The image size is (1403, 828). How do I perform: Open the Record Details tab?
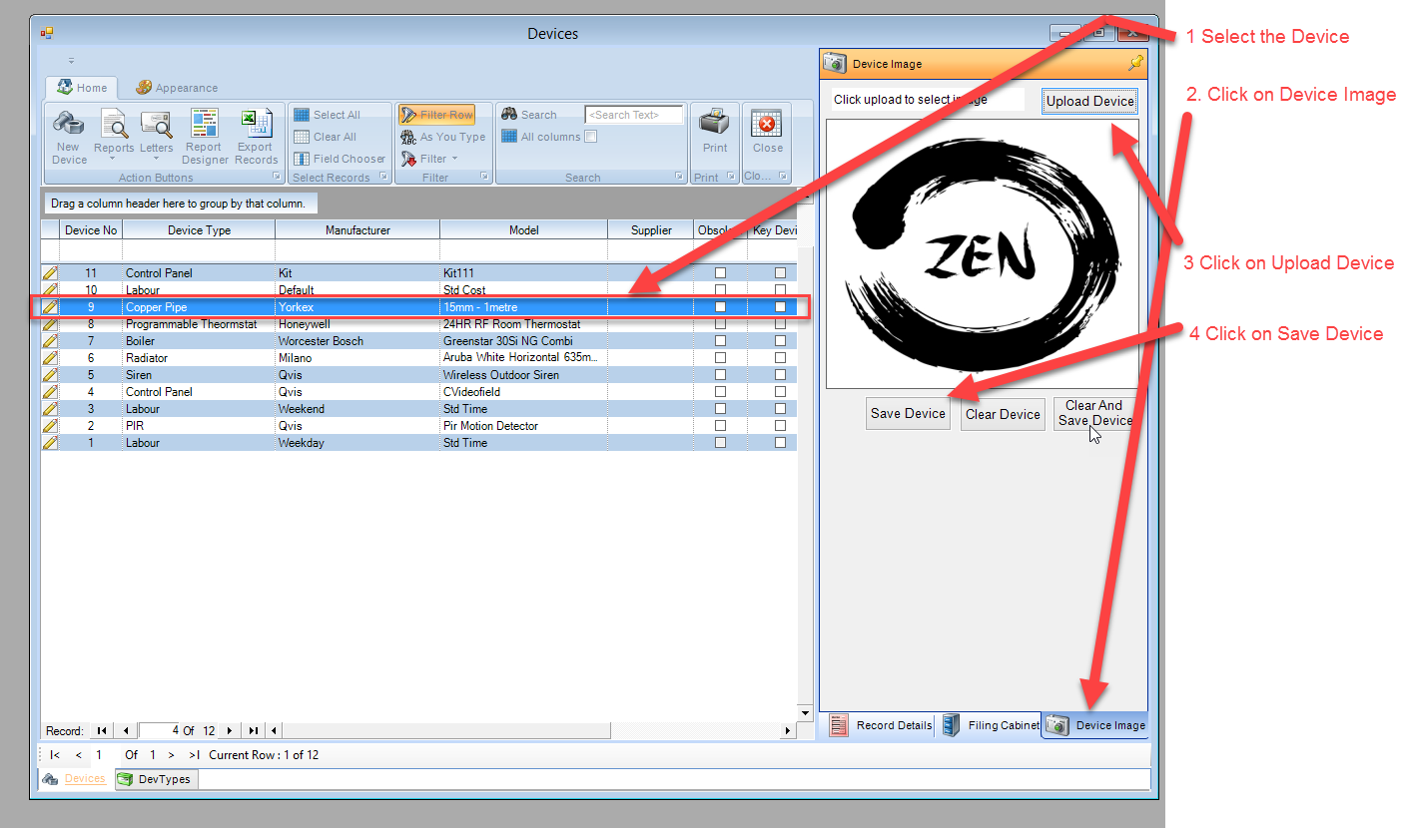pos(881,725)
